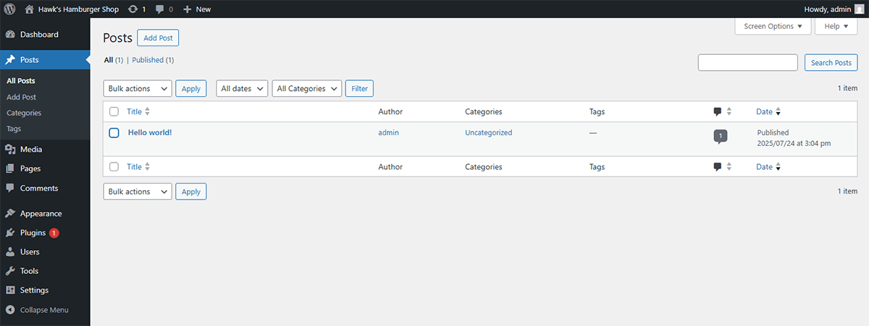This screenshot has height=326, width=869.
Task: Toggle select-all checkbox in table header
Action: [114, 111]
